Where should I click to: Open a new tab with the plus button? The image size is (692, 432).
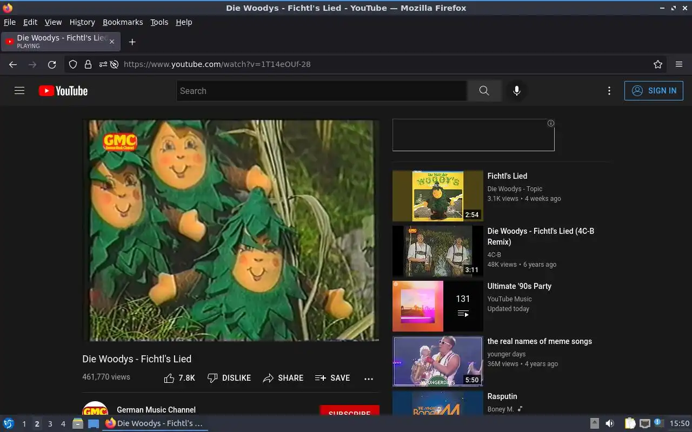pyautogui.click(x=132, y=42)
